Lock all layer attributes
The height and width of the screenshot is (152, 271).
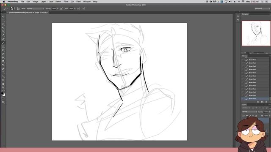[256, 116]
